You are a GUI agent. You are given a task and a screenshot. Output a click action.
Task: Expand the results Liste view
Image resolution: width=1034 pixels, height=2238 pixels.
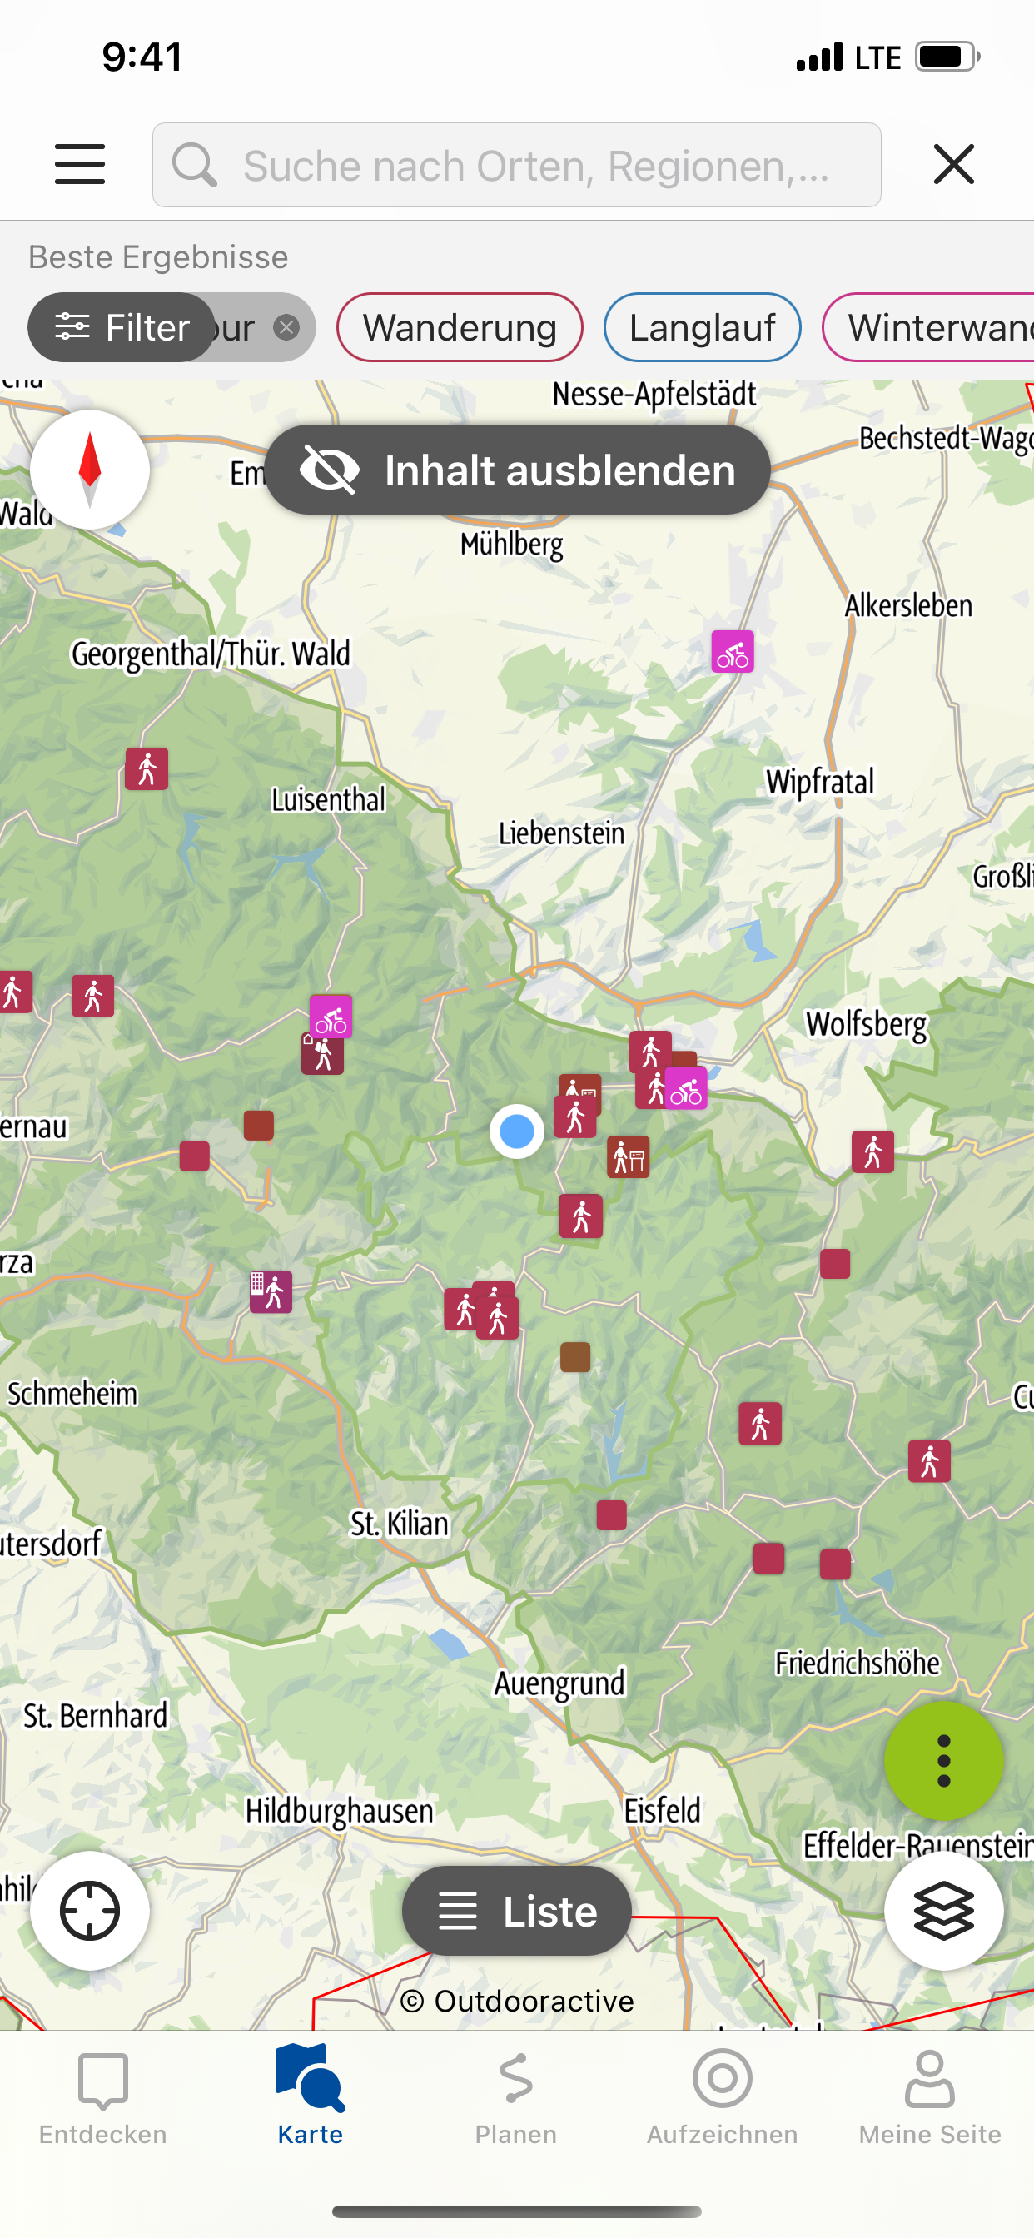[517, 1912]
